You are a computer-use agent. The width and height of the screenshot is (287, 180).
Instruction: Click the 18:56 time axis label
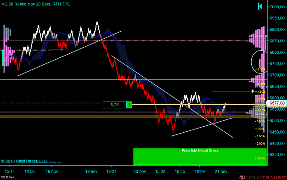pyautogui.click(x=29, y=172)
